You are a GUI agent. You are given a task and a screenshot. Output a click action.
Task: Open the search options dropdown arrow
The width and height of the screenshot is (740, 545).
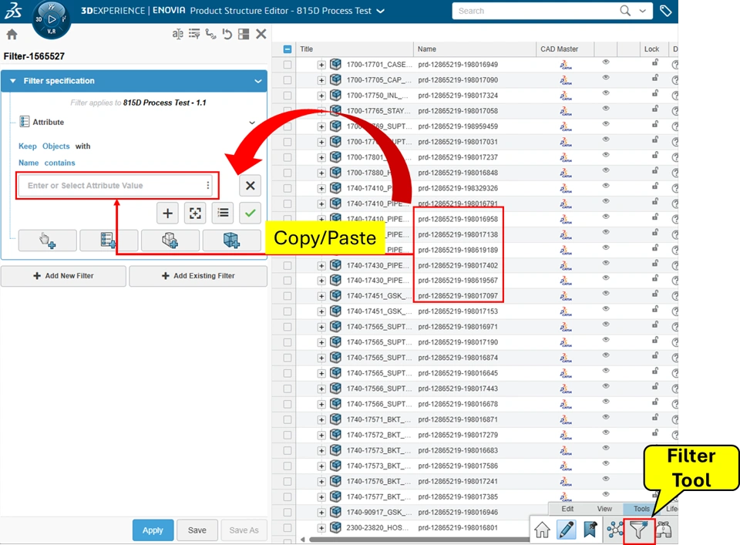642,11
